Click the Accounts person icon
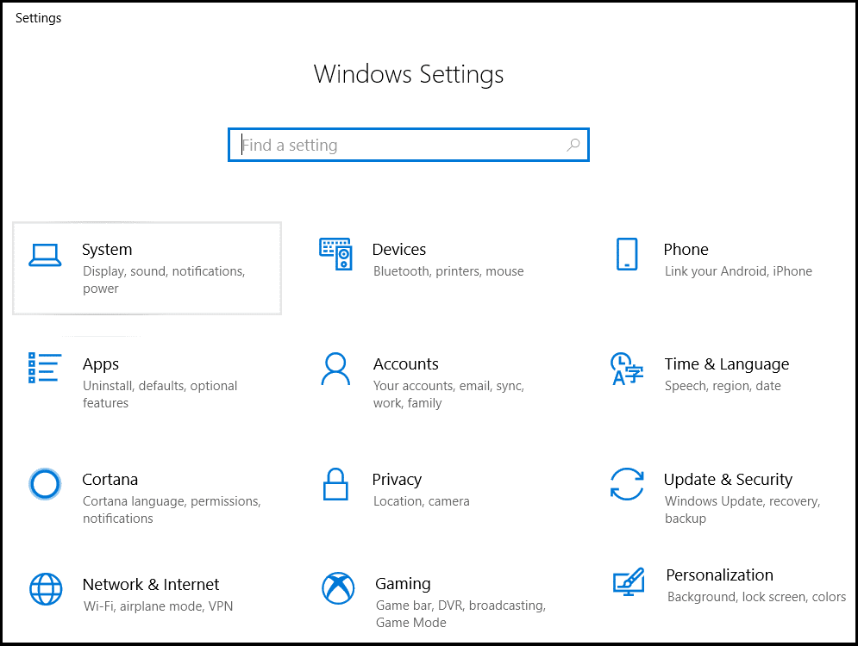Viewport: 858px width, 646px height. click(x=335, y=369)
